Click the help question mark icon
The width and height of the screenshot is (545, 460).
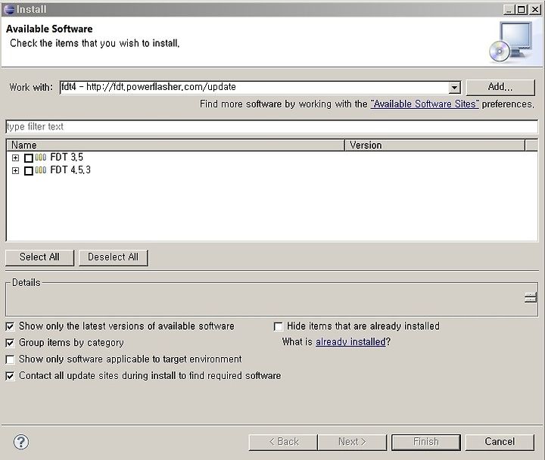21,442
